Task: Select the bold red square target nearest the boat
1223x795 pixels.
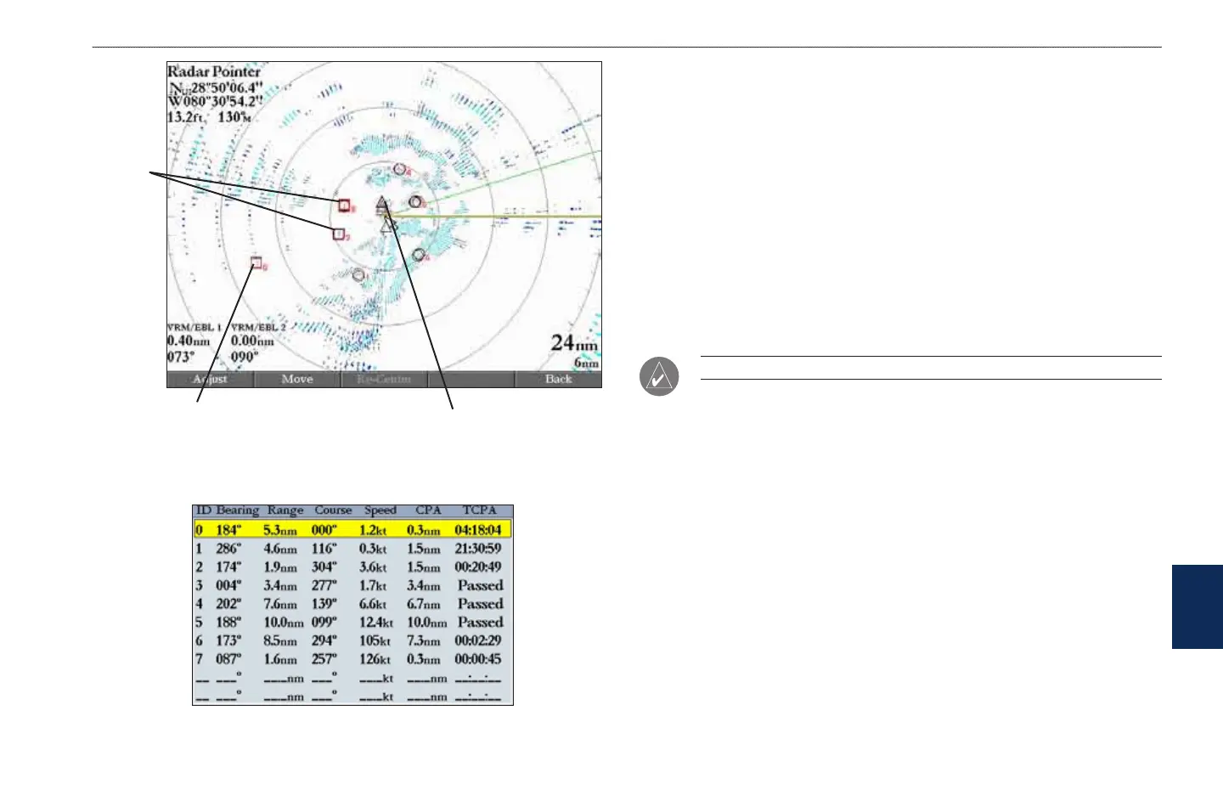Action: 344,205
